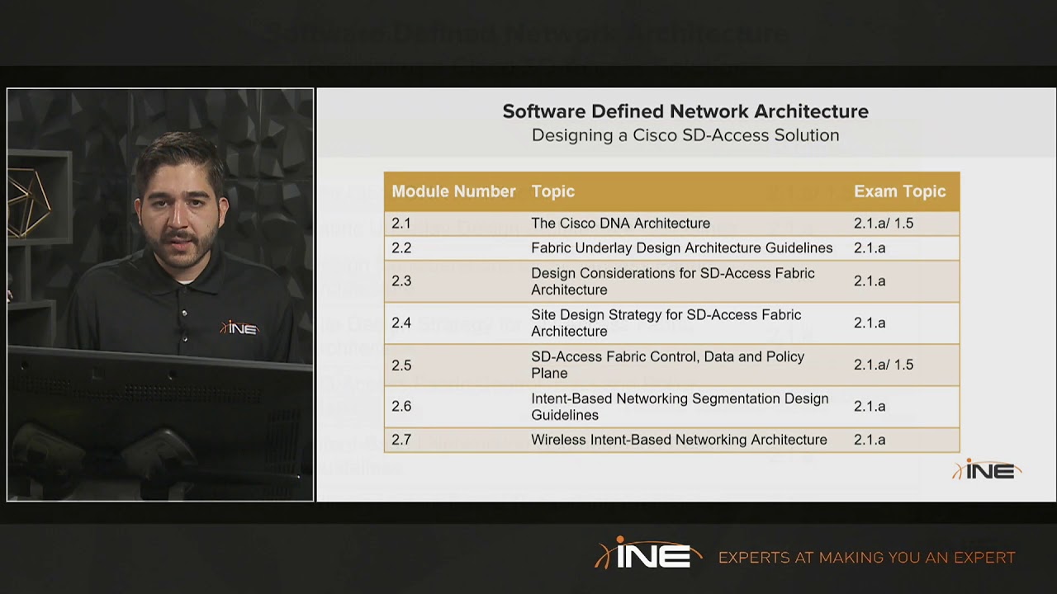Select module number cell 2.5

pos(401,365)
